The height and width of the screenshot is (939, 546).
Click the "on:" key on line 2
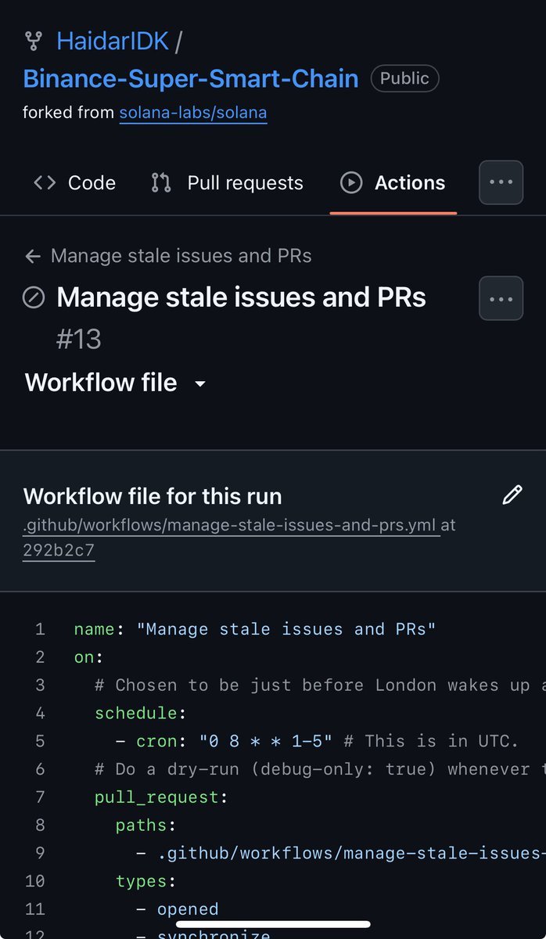(88, 657)
